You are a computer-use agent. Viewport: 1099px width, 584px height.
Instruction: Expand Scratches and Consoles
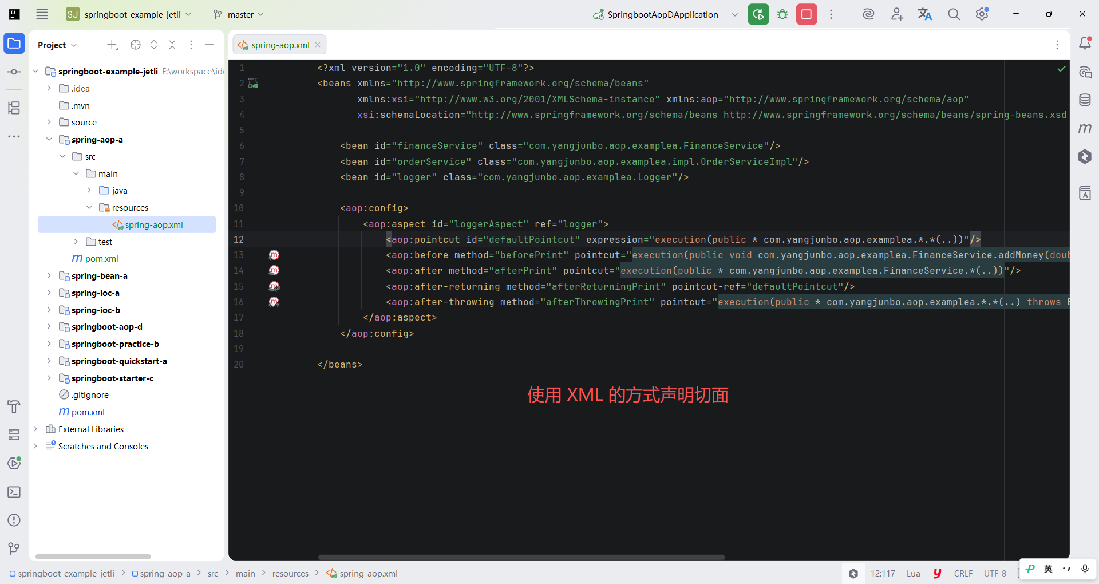point(35,446)
